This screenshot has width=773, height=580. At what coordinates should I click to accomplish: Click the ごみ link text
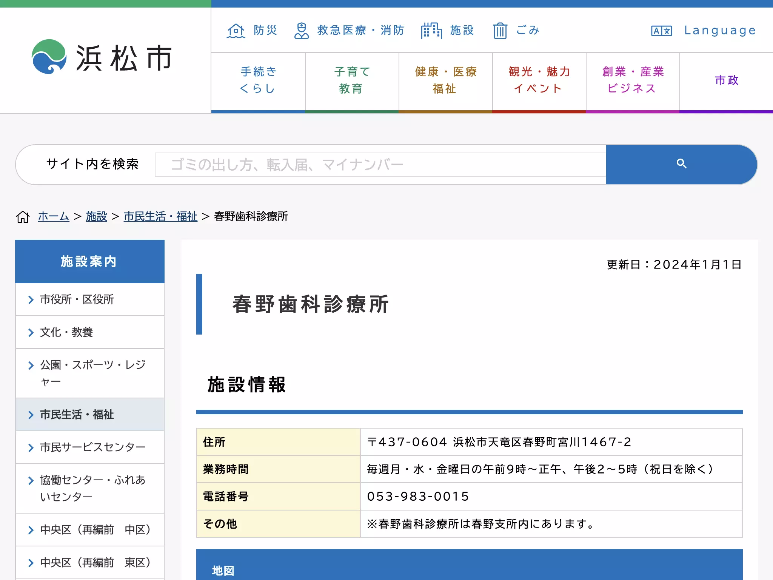(528, 30)
